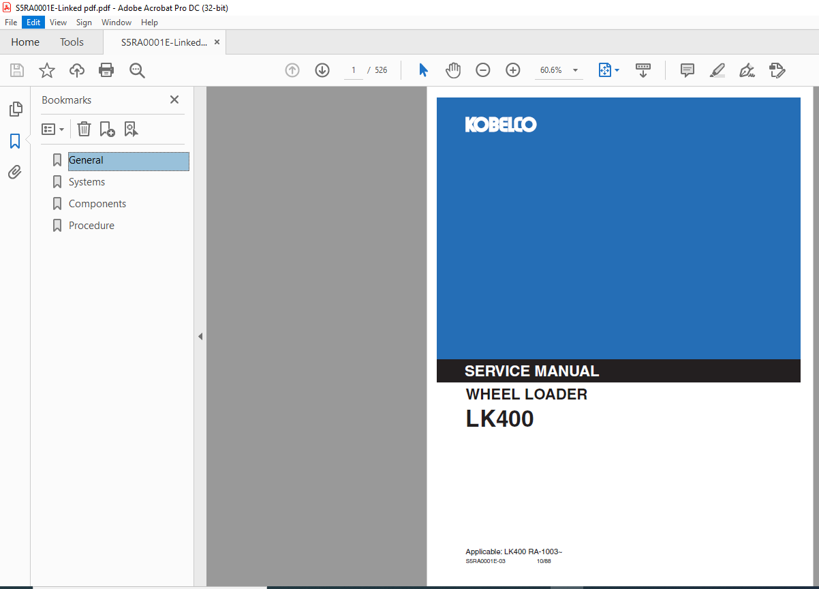Open the View menu
This screenshot has width=819, height=589.
[58, 22]
